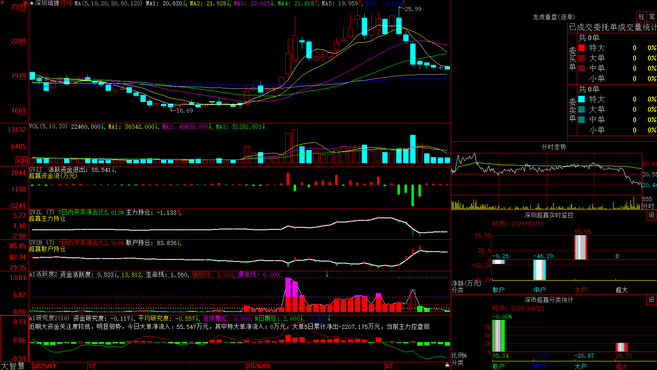657x370 pixels.
Task: Click the 中户 bar valued -46.29
Action: pos(540,270)
